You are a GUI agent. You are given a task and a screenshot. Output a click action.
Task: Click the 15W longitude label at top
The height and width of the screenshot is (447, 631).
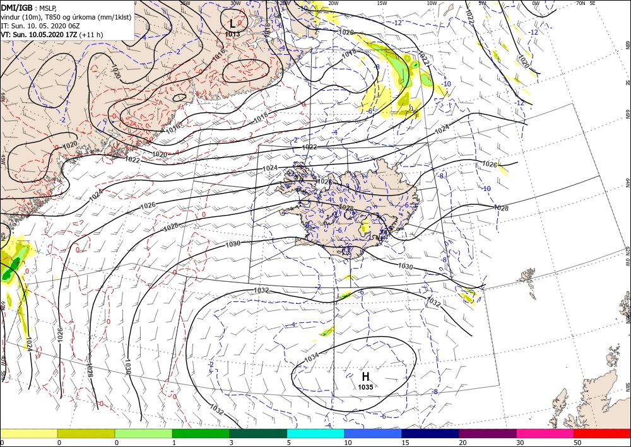pos(382,3)
